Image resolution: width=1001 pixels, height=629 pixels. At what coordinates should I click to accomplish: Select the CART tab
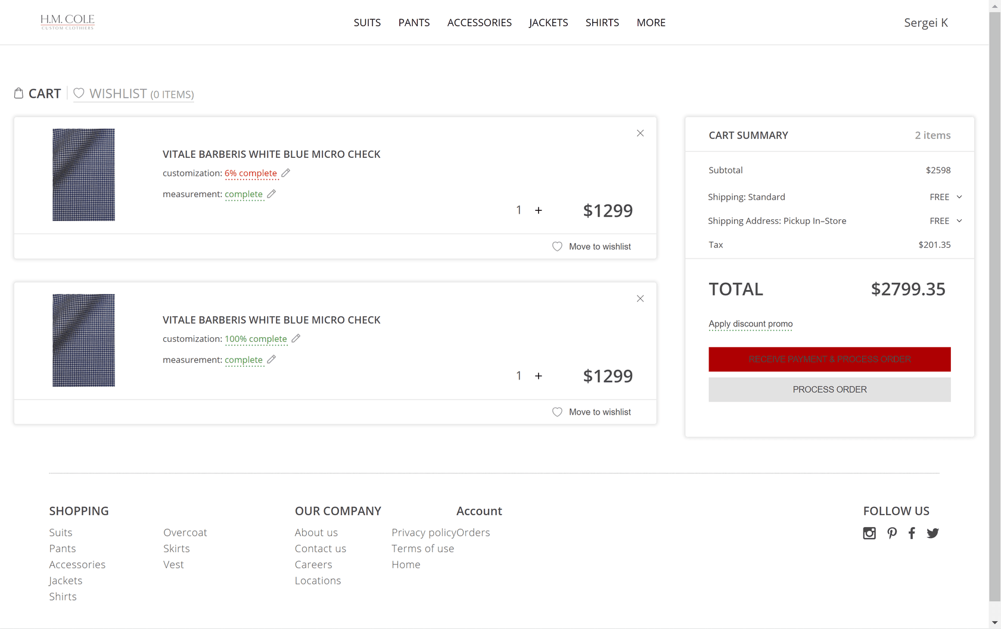pyautogui.click(x=38, y=94)
